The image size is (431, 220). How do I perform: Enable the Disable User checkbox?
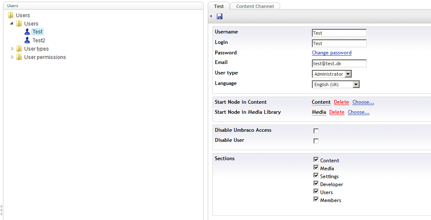316,141
